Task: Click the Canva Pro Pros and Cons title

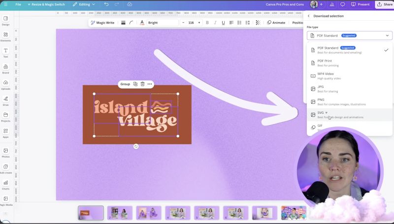Action: click(285, 4)
